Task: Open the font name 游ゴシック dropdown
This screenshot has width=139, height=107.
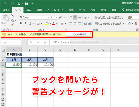Action: point(49,17)
